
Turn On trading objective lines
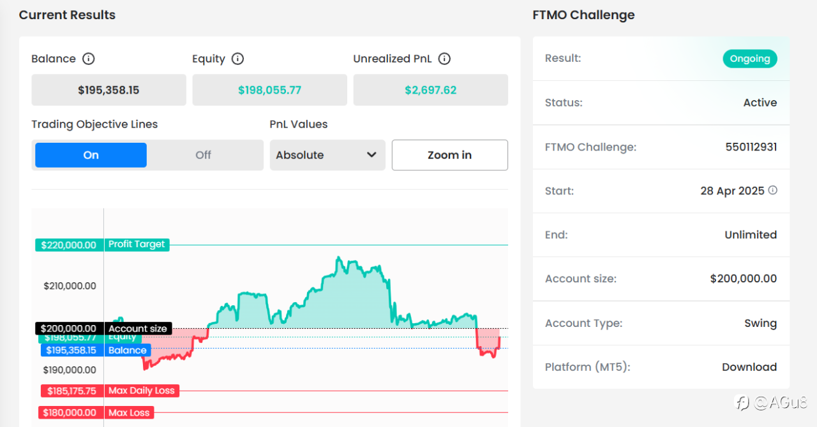(91, 155)
